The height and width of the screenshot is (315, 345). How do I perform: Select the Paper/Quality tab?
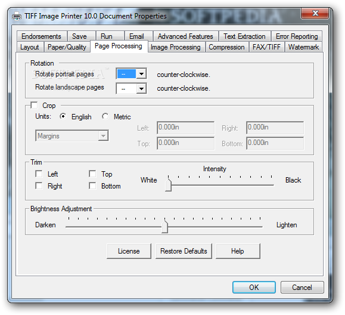pos(67,47)
